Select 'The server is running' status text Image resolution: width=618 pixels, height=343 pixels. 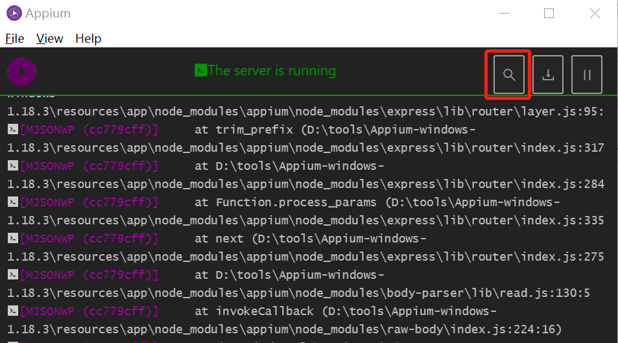click(x=272, y=71)
